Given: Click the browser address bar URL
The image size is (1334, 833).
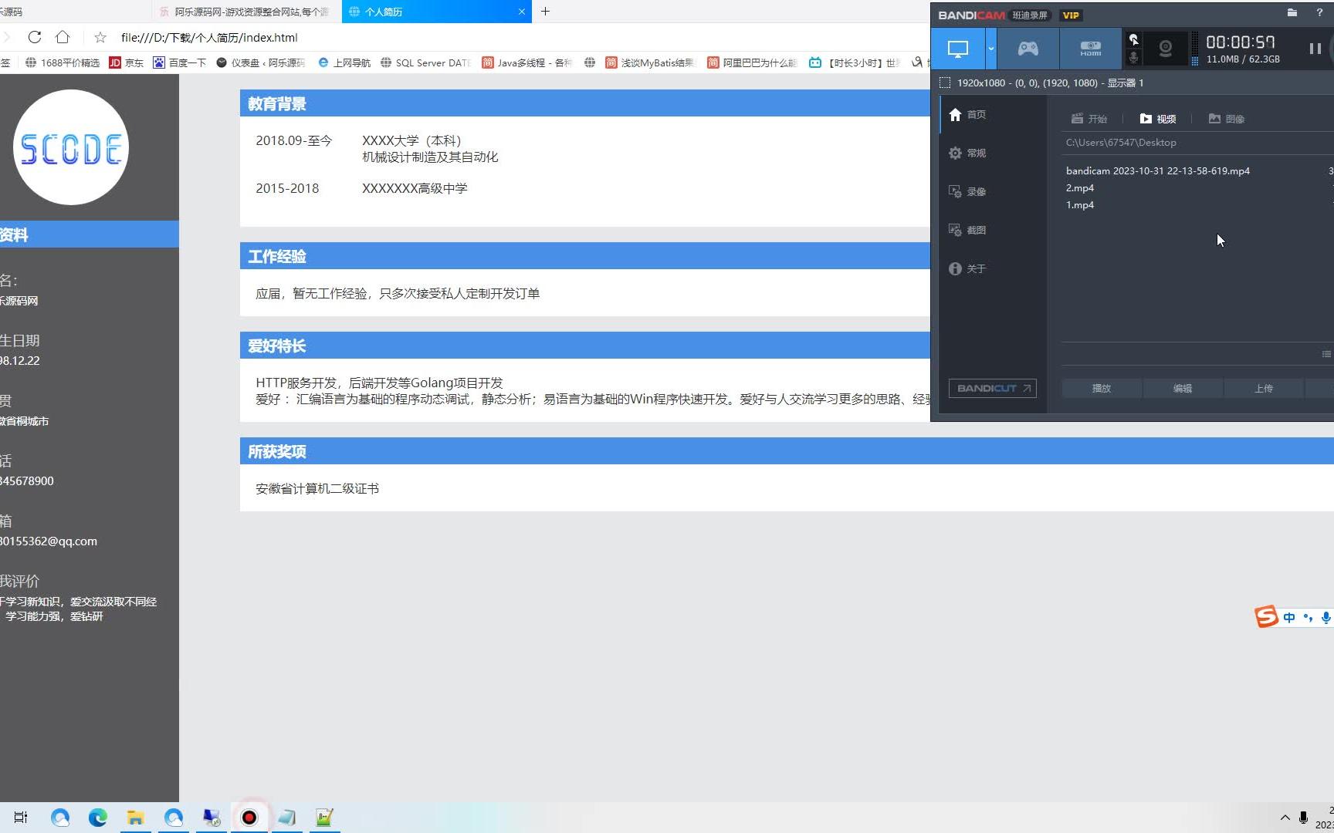Looking at the screenshot, I should (x=209, y=37).
